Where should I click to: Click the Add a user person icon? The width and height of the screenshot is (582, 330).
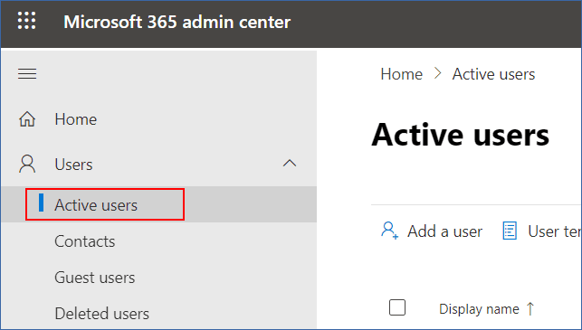tap(389, 231)
